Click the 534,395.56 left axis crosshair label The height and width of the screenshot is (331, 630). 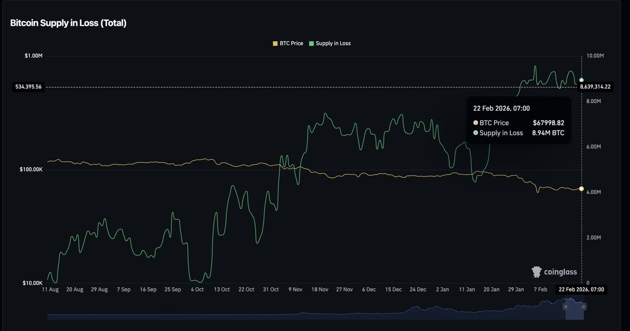(x=29, y=87)
